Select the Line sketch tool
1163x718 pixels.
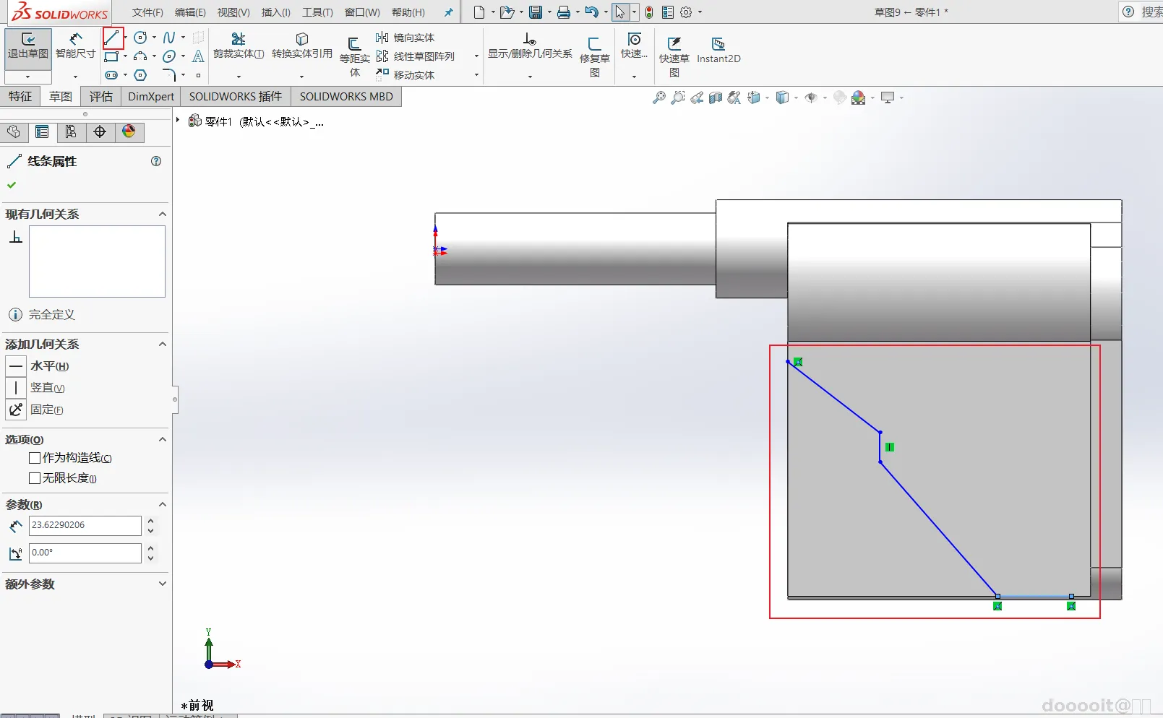pos(112,38)
